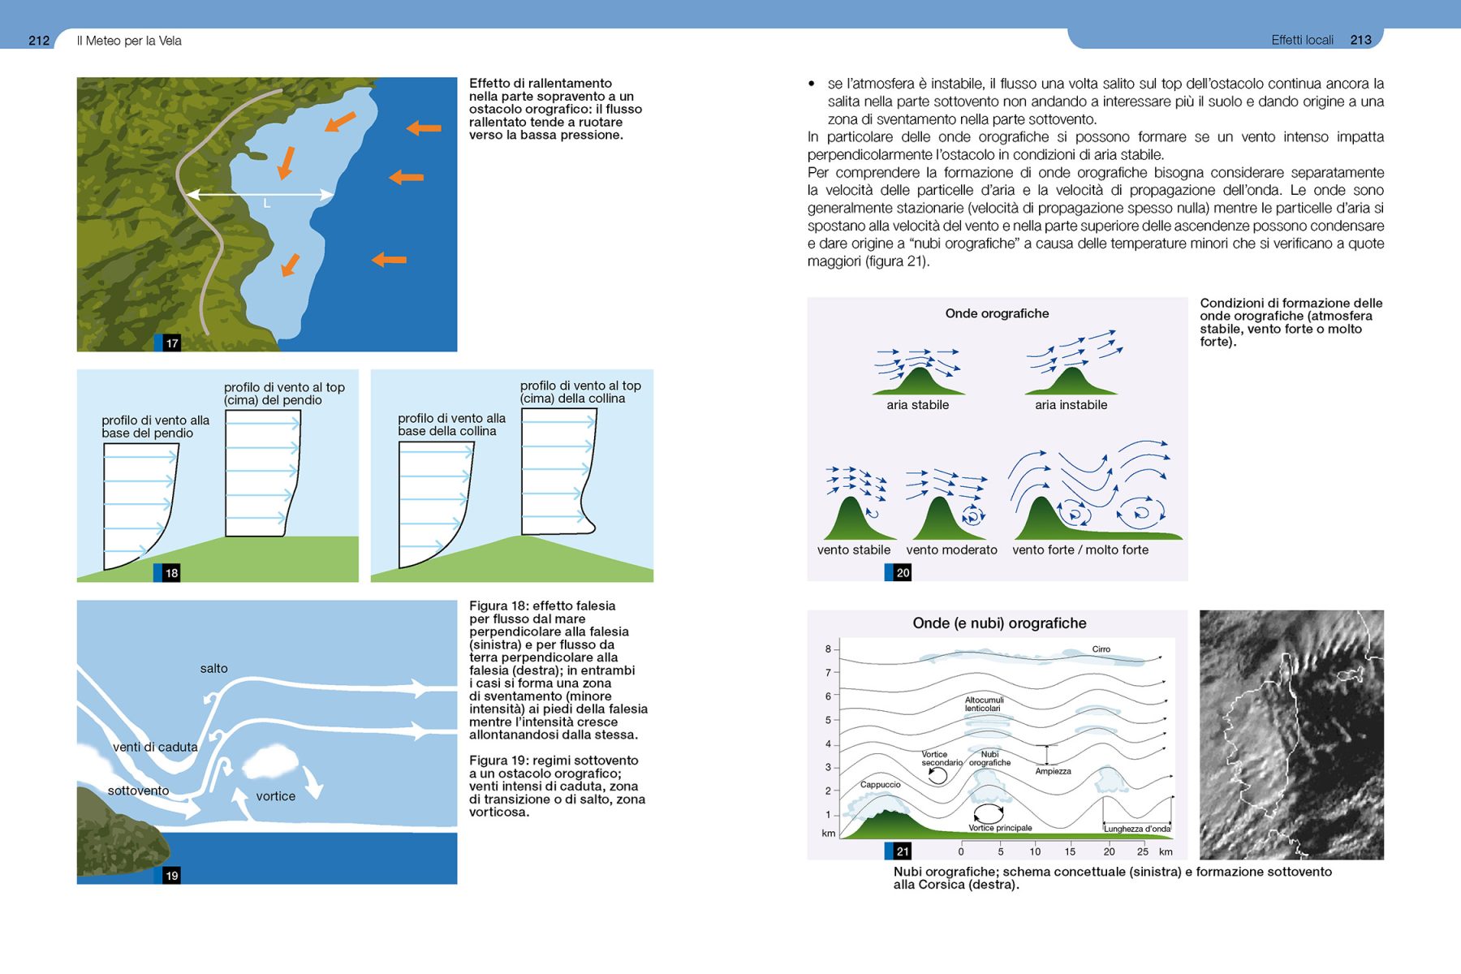Toggle the figure number 20 label
The width and height of the screenshot is (1461, 974).
[902, 572]
